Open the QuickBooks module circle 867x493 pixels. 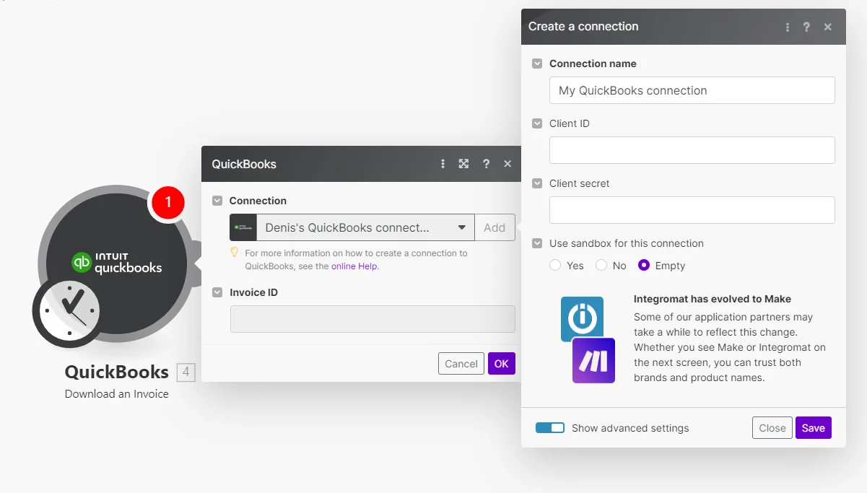117,263
